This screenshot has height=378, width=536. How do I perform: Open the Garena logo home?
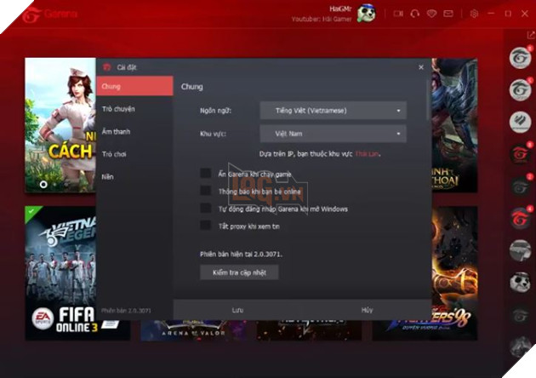[50, 14]
